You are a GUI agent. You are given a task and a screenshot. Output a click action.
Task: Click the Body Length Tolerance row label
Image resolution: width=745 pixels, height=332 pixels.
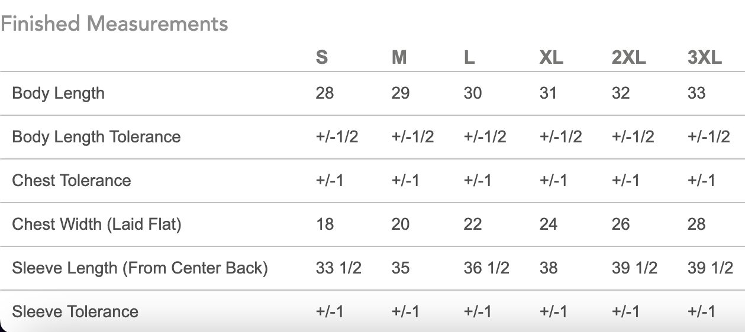[96, 137]
